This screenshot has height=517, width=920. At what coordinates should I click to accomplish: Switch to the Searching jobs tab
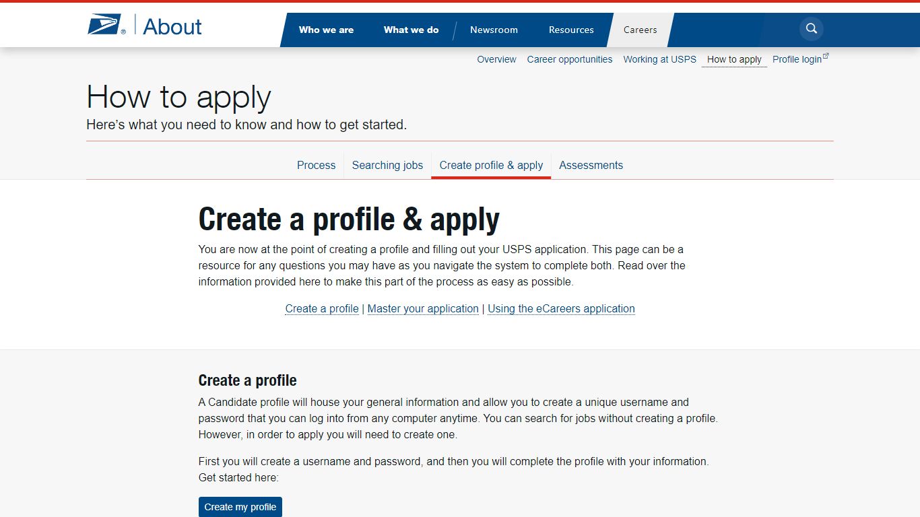click(387, 165)
